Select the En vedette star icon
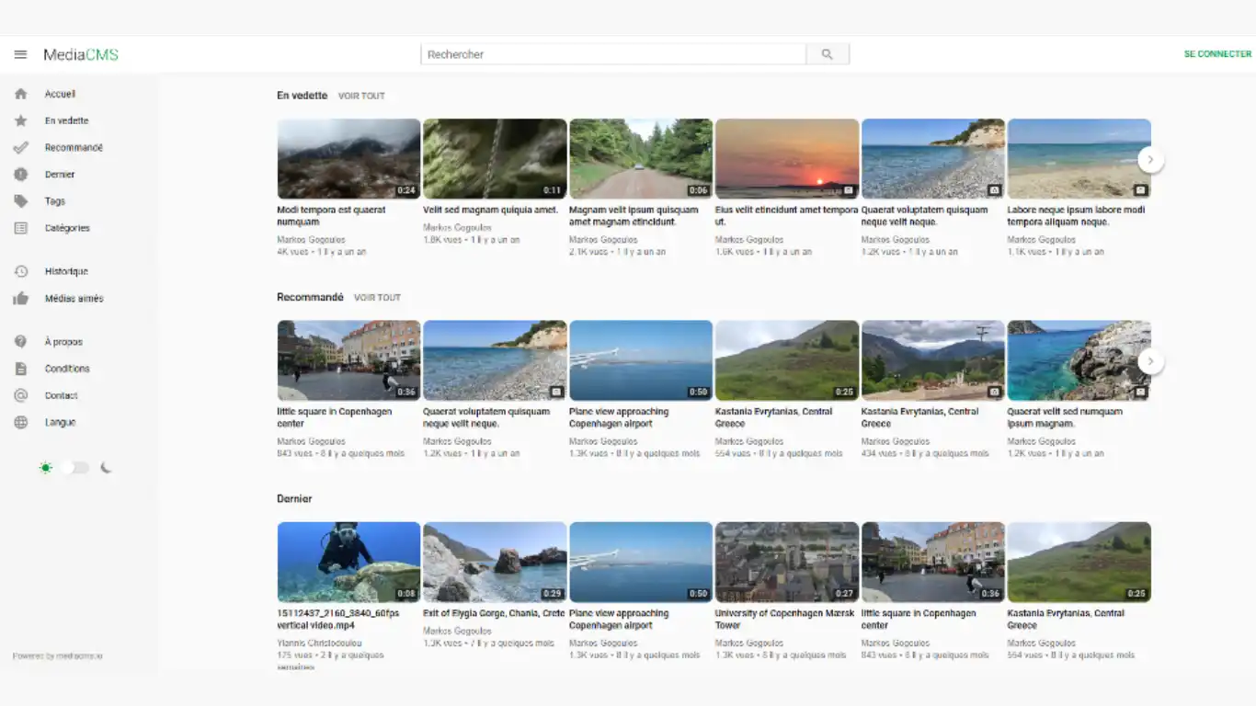 (21, 120)
